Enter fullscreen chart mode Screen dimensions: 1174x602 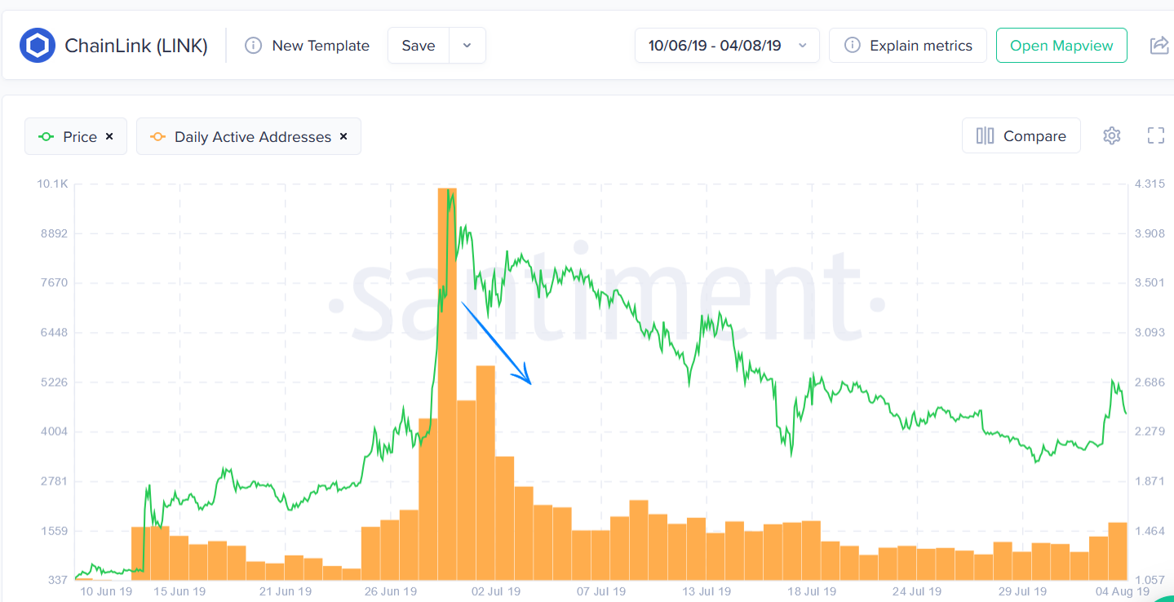click(1155, 136)
